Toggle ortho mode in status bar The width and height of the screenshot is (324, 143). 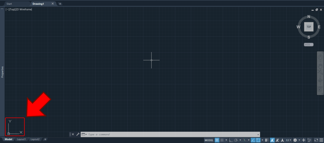pos(230,140)
